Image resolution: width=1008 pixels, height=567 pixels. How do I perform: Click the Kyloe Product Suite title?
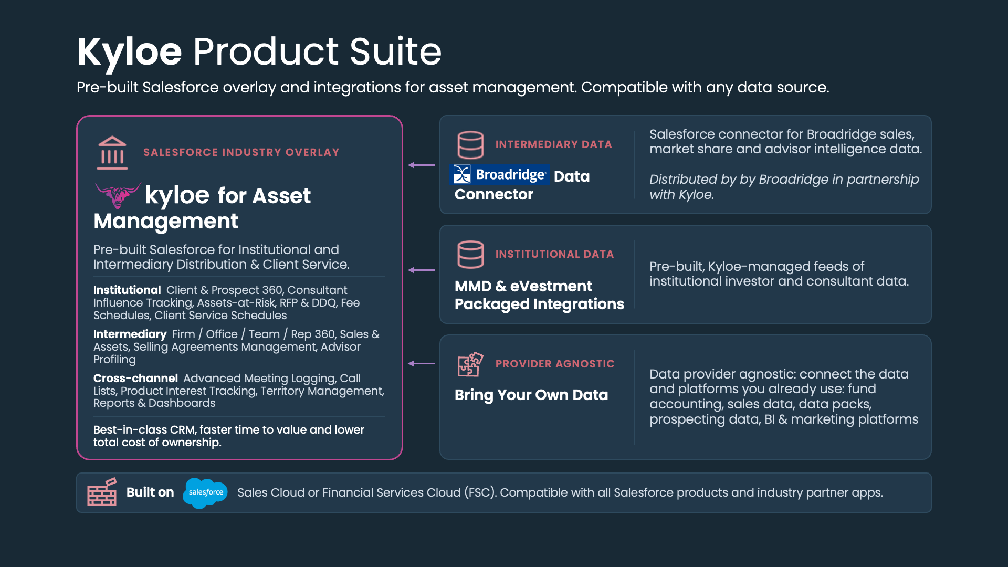(259, 51)
